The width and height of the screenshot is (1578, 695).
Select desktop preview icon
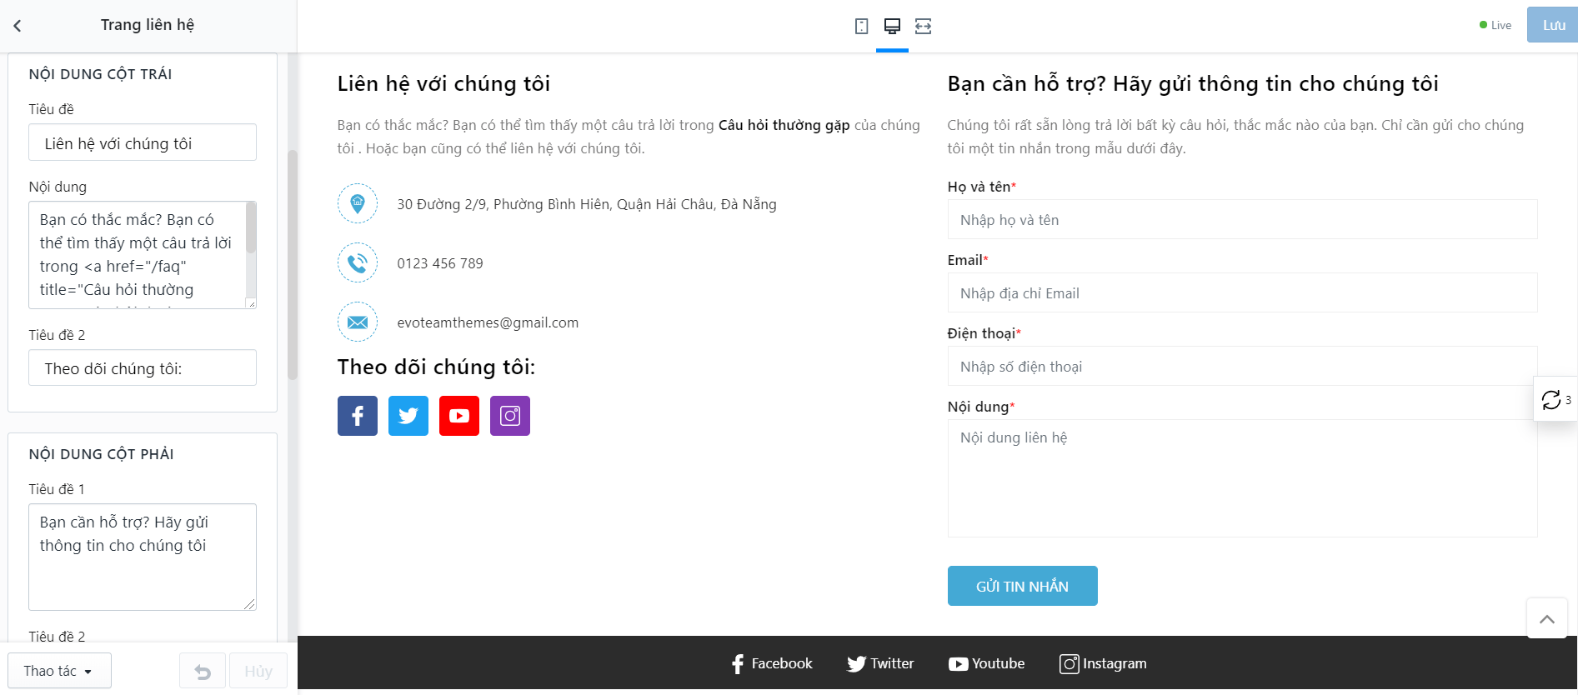coord(892,27)
